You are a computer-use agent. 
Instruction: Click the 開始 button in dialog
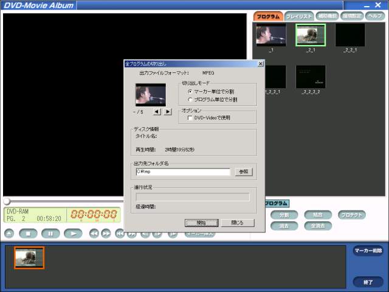pos(201,223)
